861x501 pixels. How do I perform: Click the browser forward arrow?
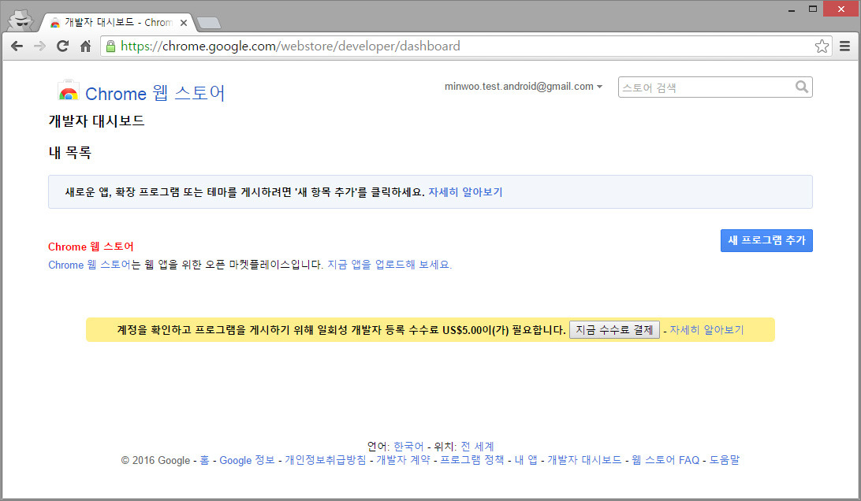39,46
